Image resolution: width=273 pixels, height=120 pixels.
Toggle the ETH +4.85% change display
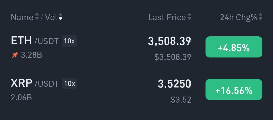234,47
